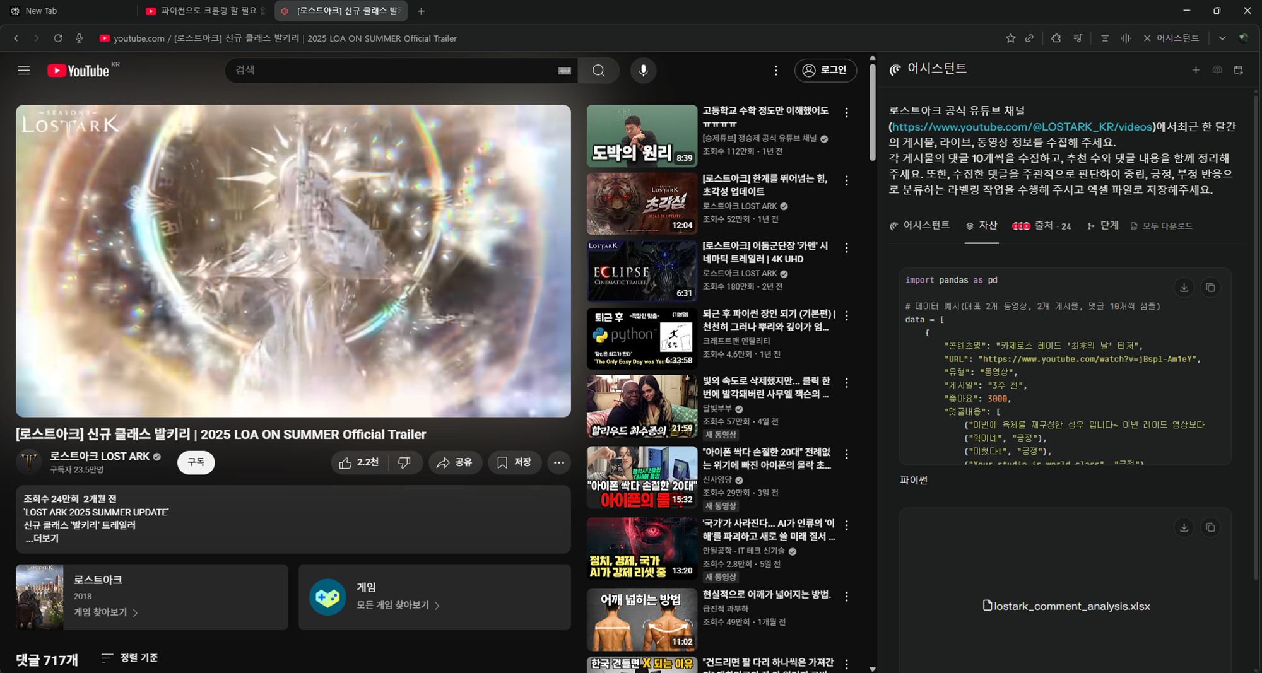Bookmark this page with the star icon

pos(1010,38)
